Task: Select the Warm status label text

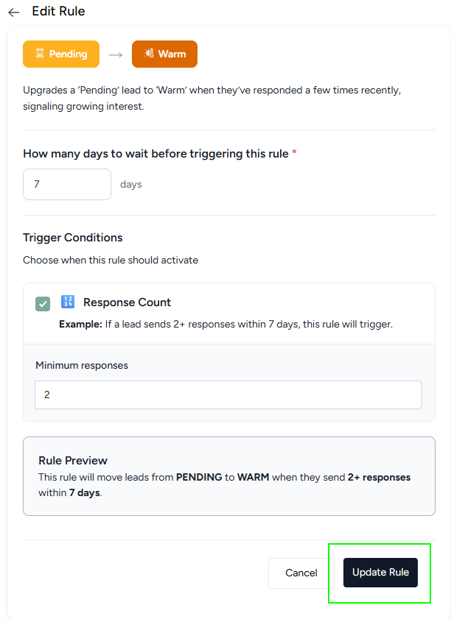Action: (x=172, y=54)
